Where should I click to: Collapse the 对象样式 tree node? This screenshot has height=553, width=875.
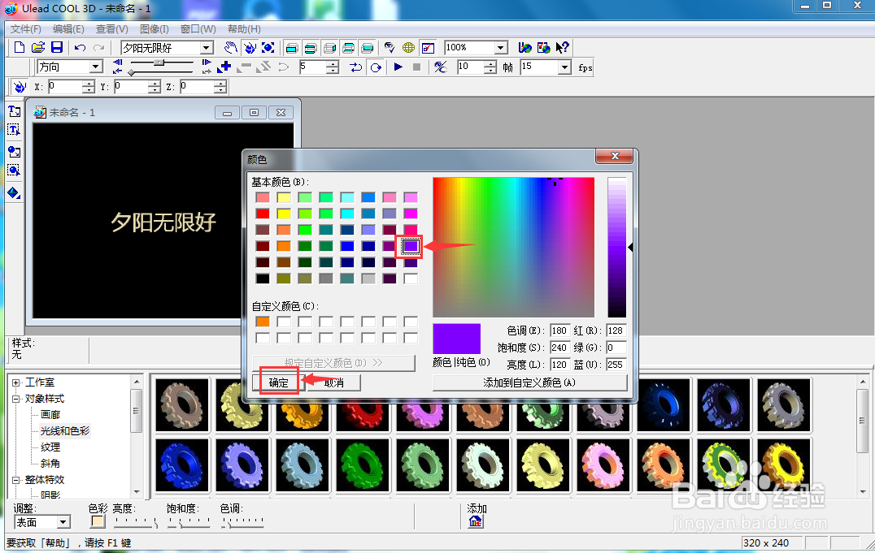tap(16, 399)
